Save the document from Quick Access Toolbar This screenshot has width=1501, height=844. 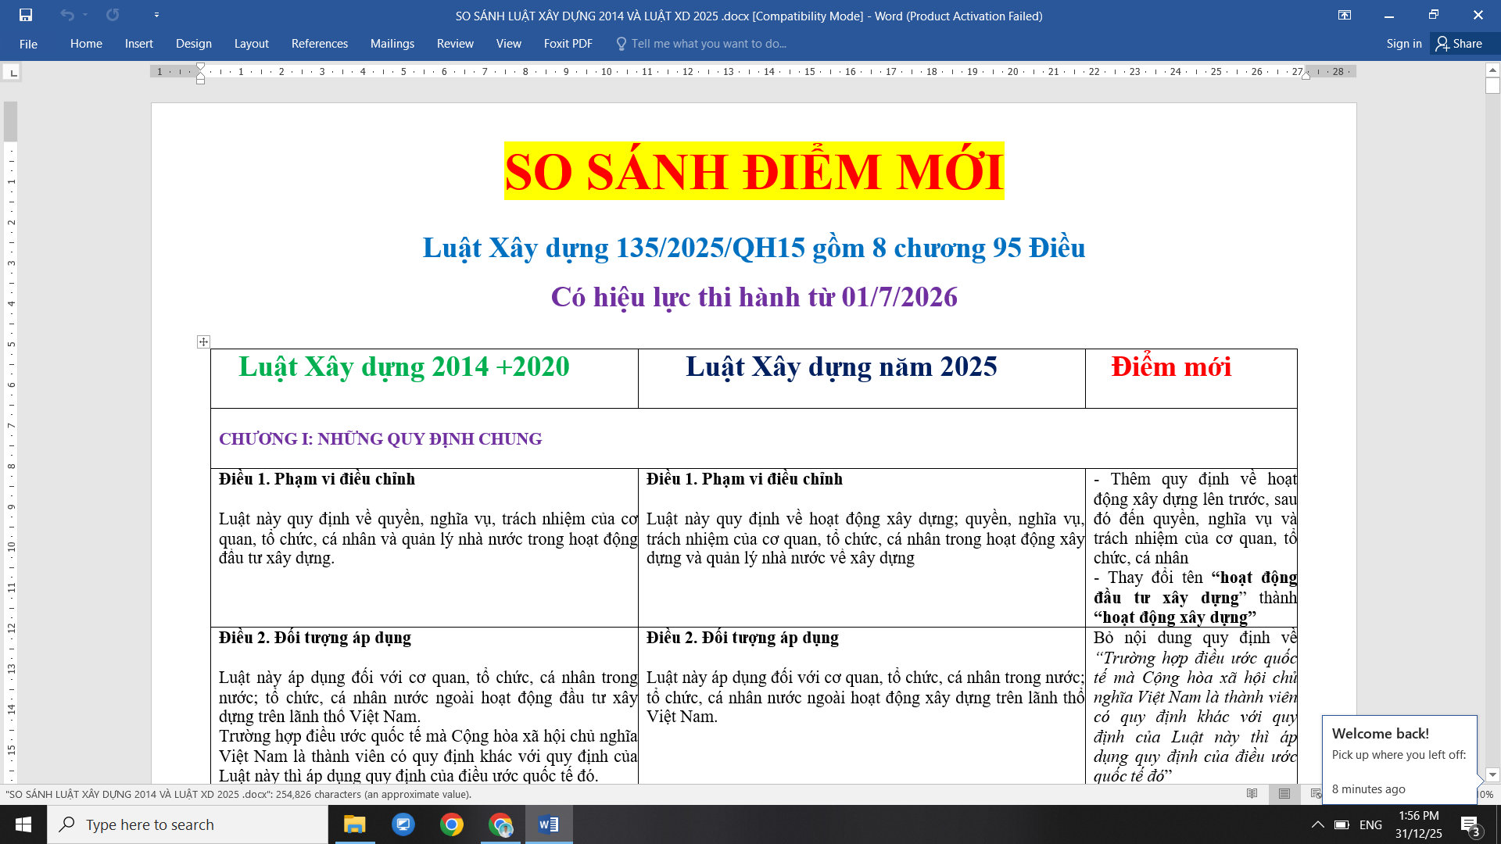(x=26, y=14)
